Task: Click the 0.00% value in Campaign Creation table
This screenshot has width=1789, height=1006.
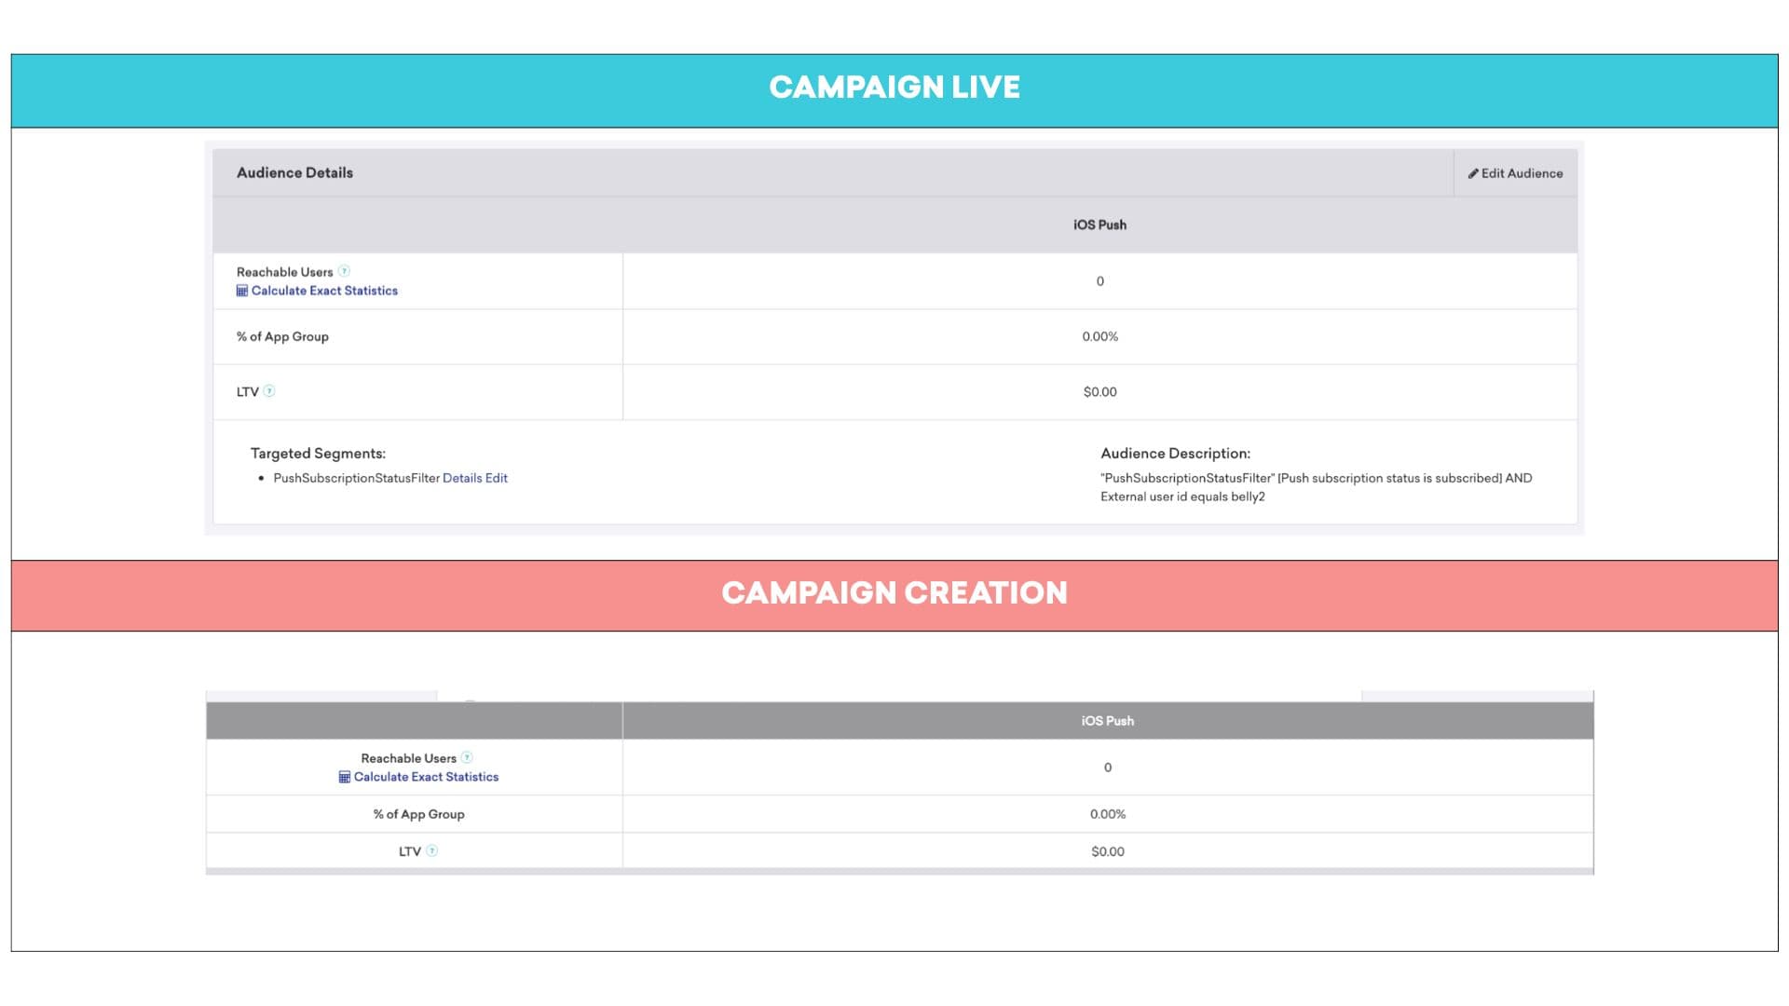Action: [x=1107, y=814]
